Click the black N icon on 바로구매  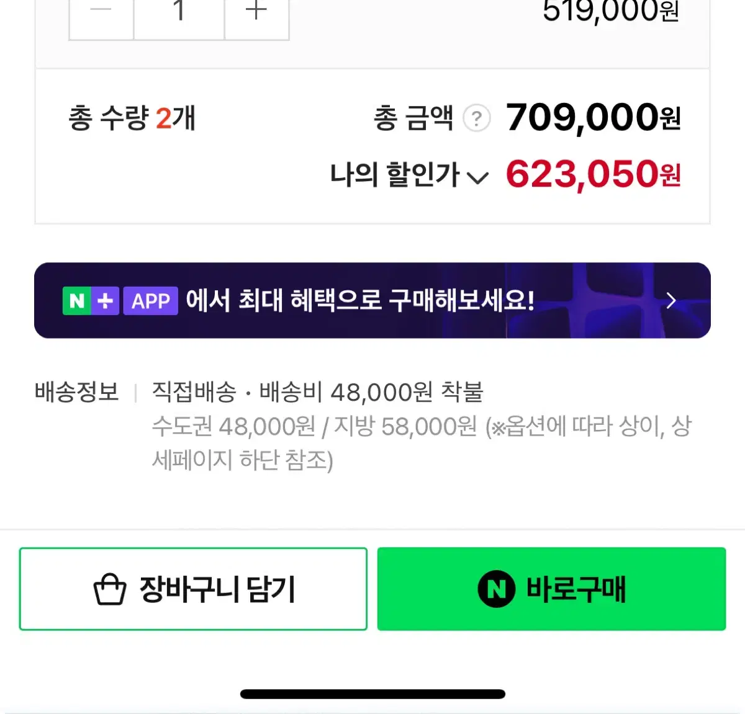point(496,589)
